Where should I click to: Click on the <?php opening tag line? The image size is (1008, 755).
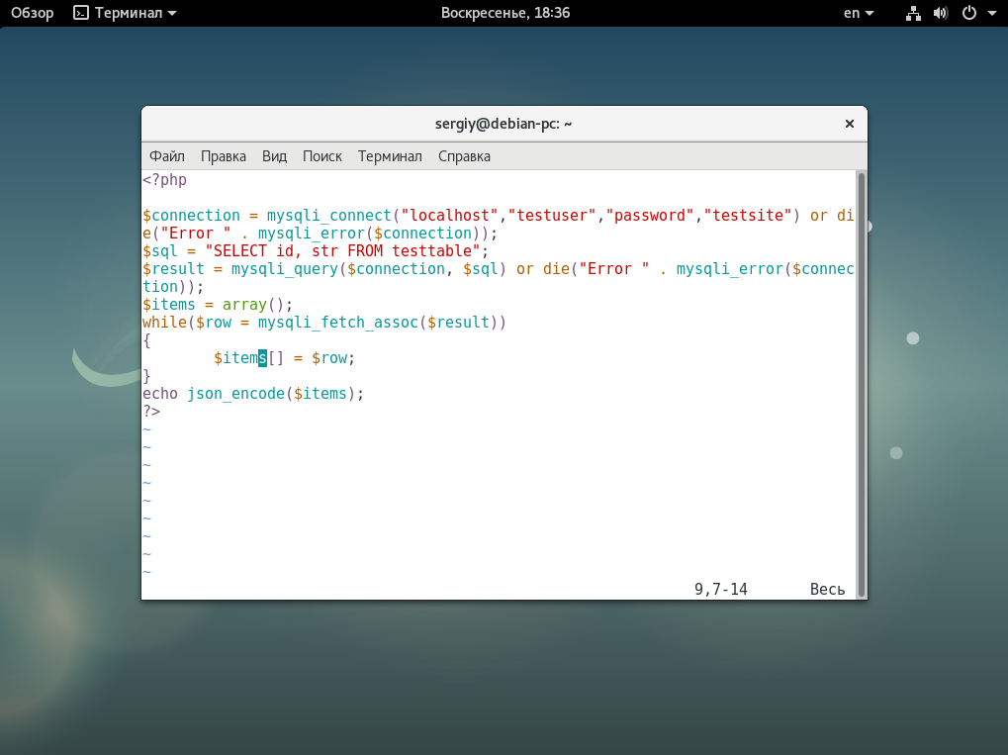pyautogui.click(x=164, y=180)
